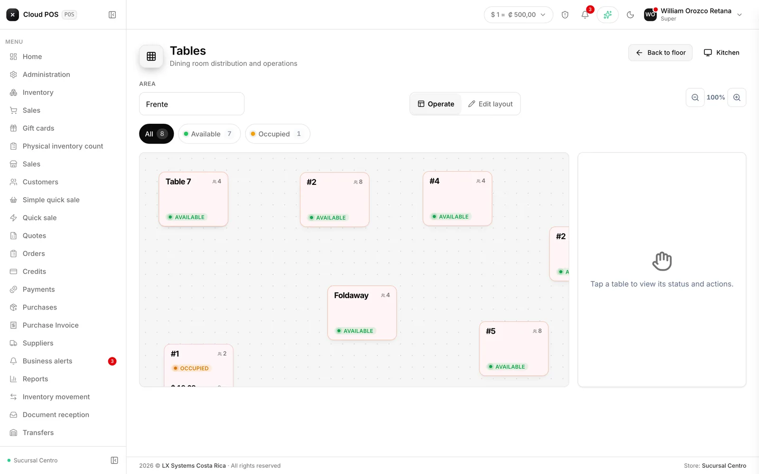759x474 pixels.
Task: Click the Cloud POS logo icon
Action: point(13,15)
